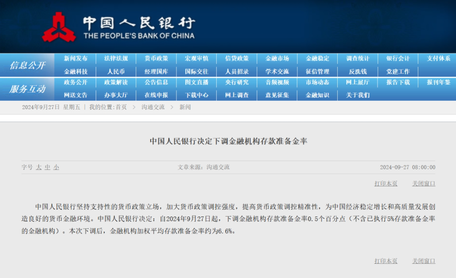Viewport: 456px width, 278px height.
Task: Open 关于我们 navigation item
Action: 358,95
